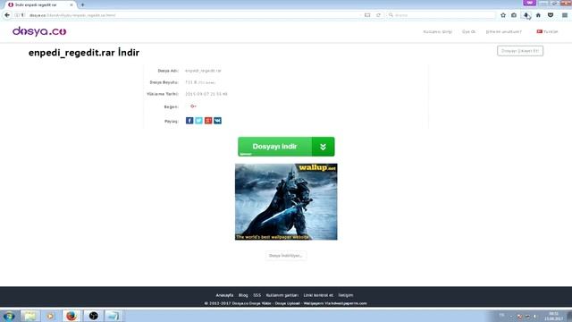Open the Windows Start orb
This screenshot has height=322, width=572.
tap(9, 316)
